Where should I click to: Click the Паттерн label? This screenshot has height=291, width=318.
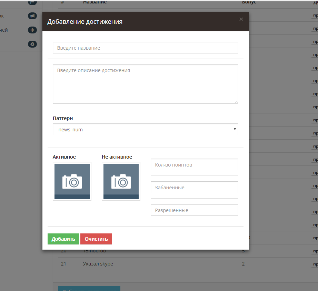[x=63, y=118]
